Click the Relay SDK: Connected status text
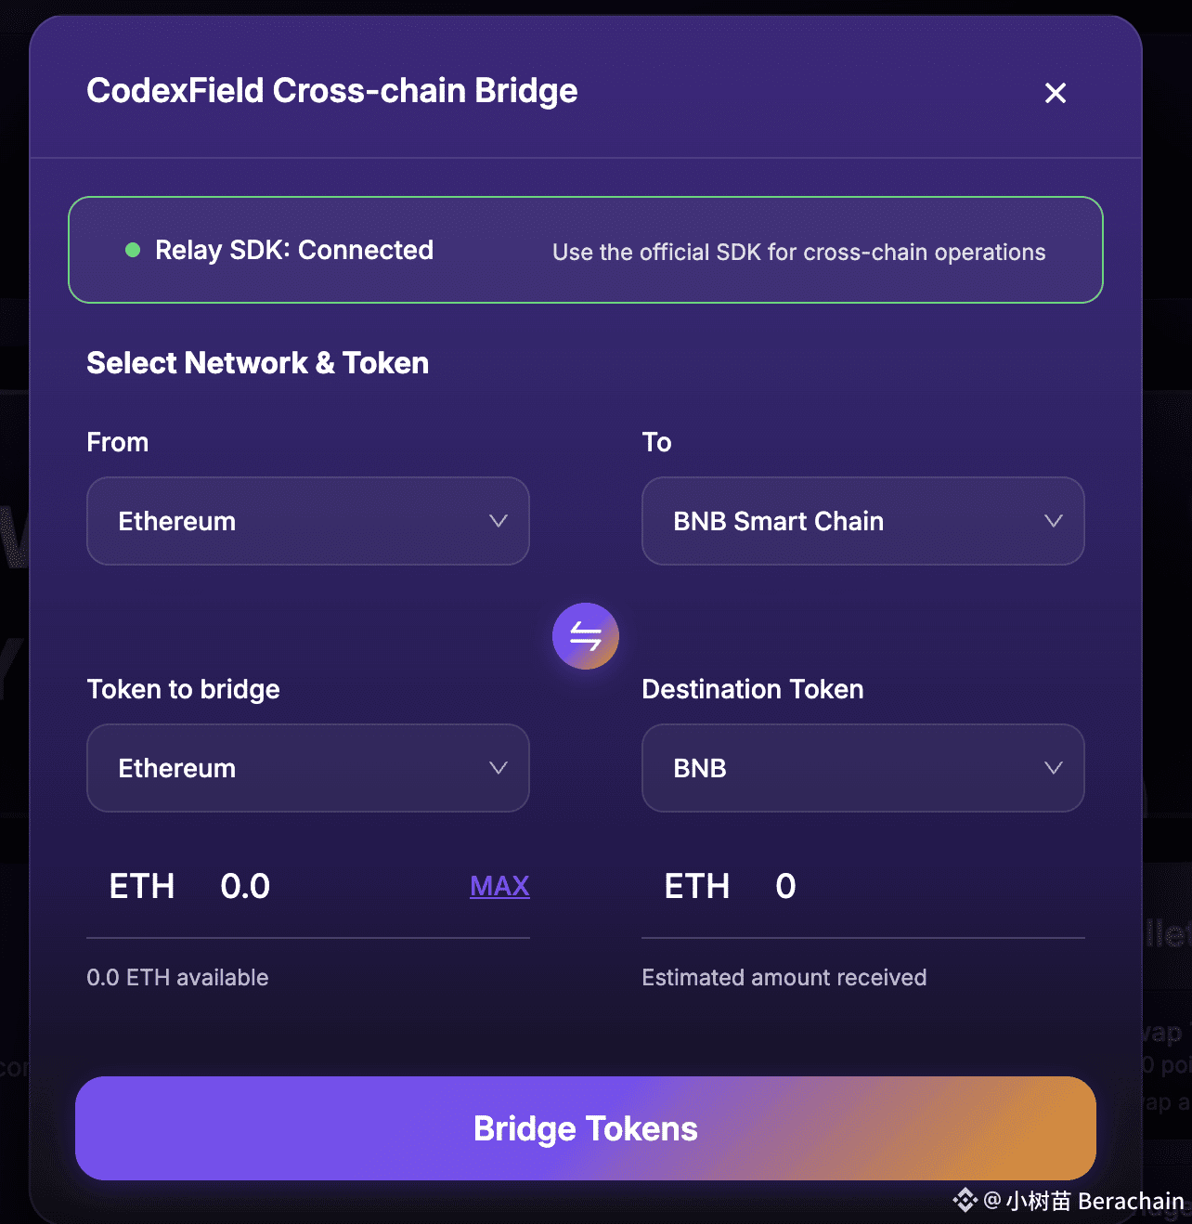 [x=293, y=250]
